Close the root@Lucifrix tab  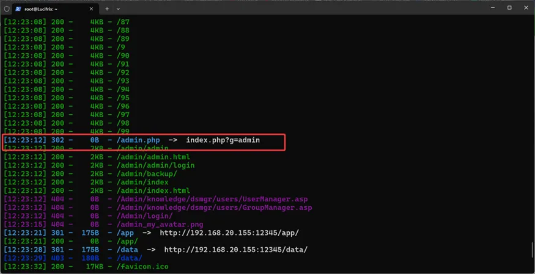coord(92,9)
